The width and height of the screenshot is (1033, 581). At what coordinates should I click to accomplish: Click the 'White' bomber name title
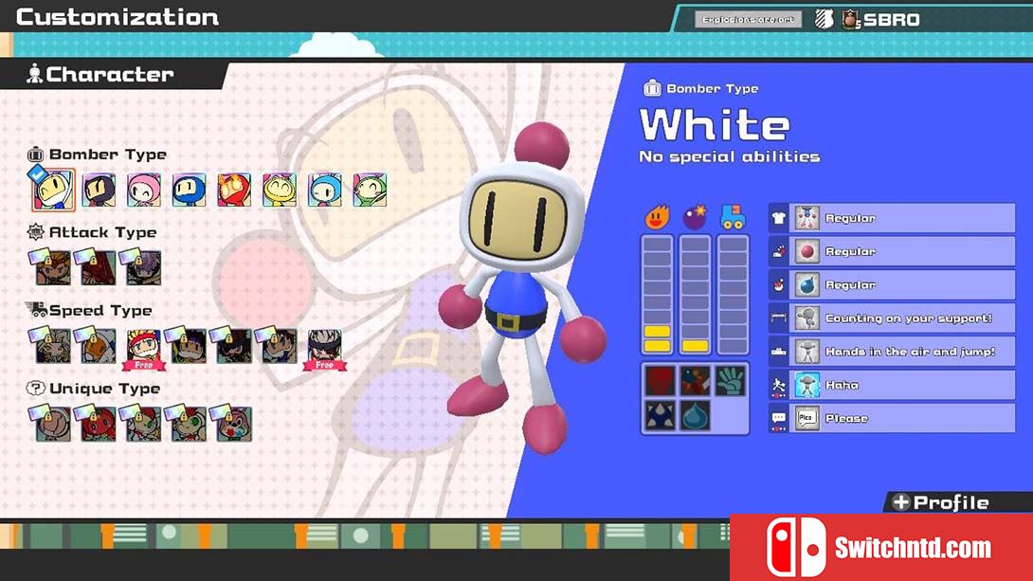coord(715,124)
